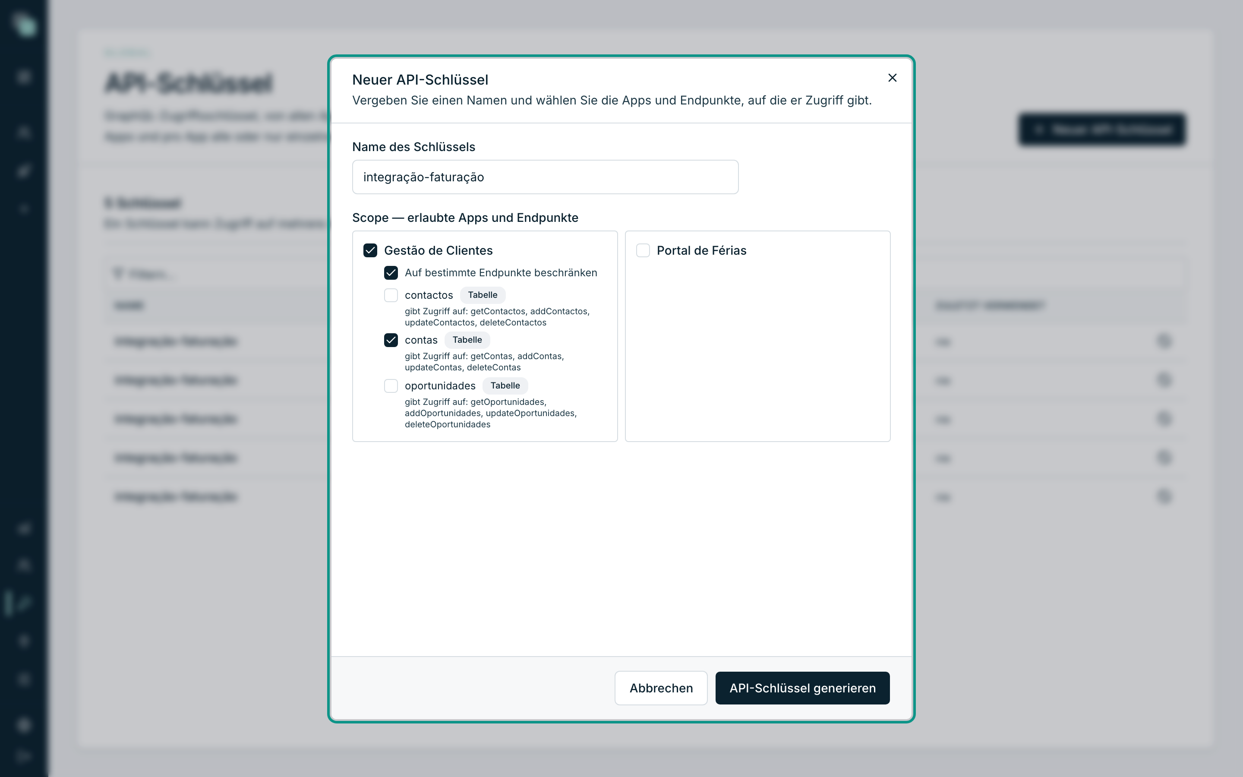Click API-Schlüssel generieren button
This screenshot has width=1243, height=777.
(x=802, y=688)
